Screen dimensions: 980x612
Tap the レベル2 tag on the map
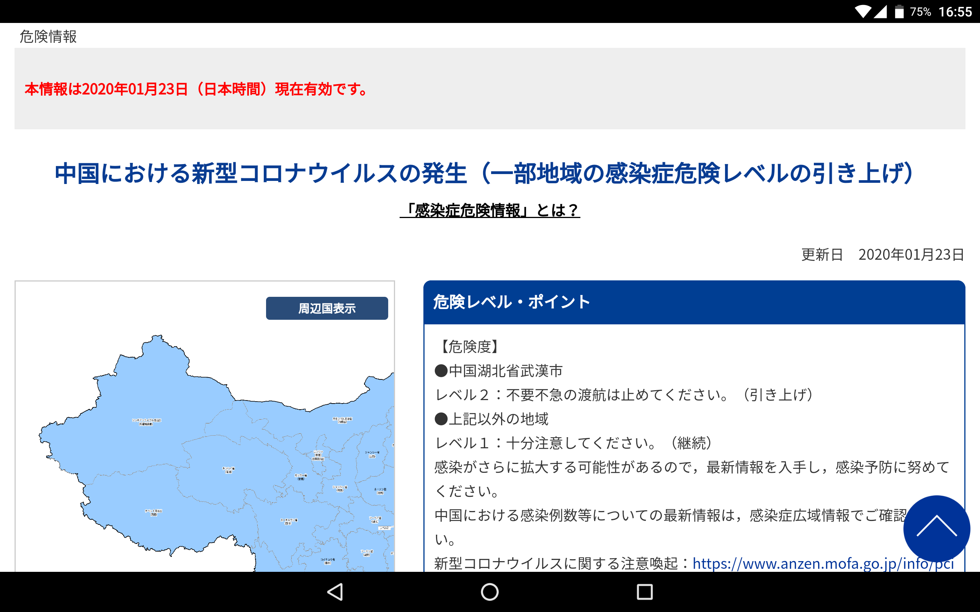[x=384, y=528]
